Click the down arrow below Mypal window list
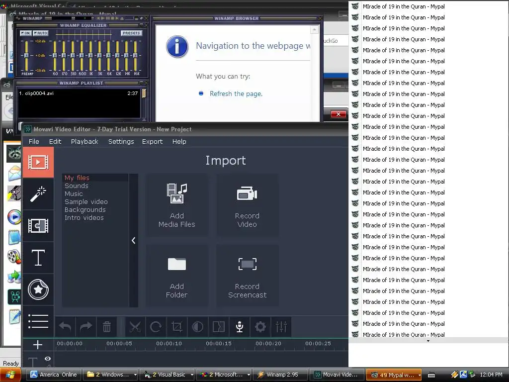This screenshot has height=382, width=509. [428, 341]
